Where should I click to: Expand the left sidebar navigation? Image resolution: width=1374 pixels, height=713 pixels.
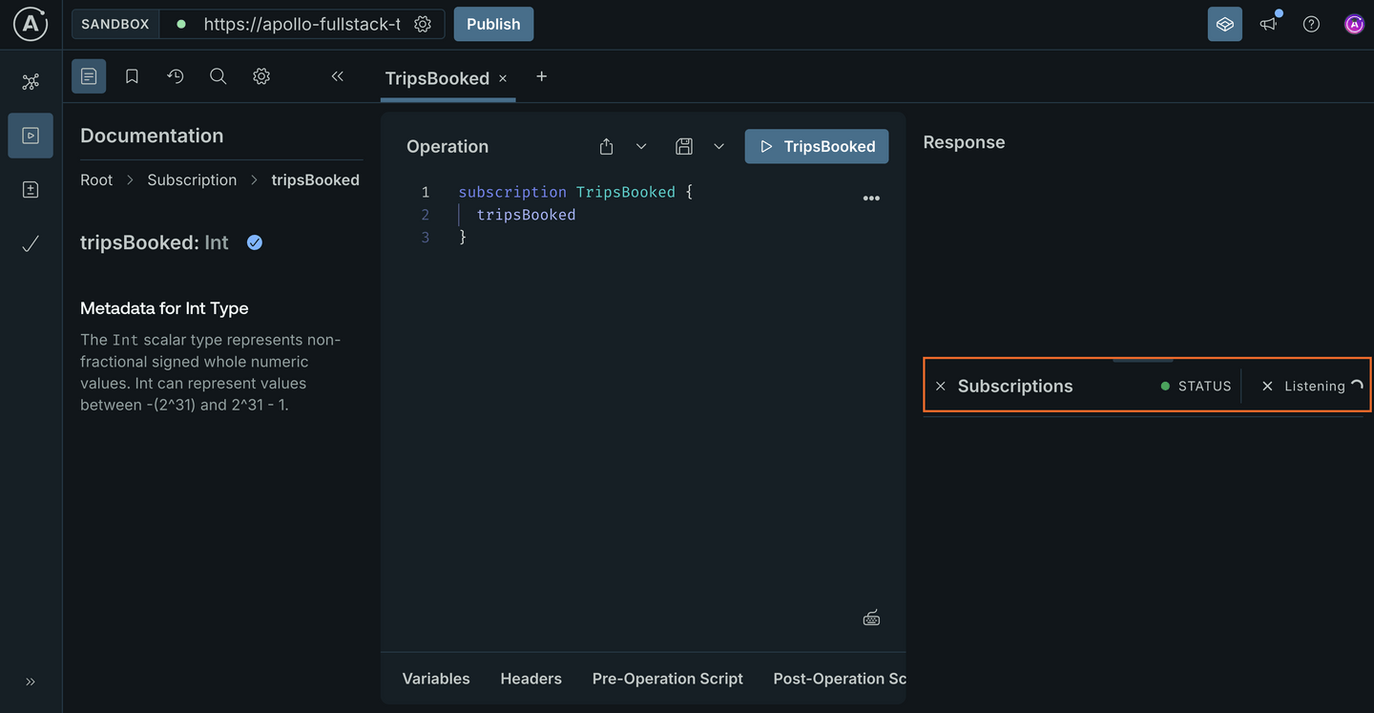(x=31, y=682)
